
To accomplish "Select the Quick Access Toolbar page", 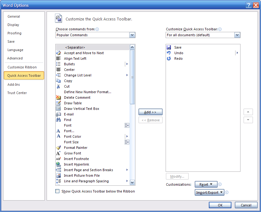I will [24, 76].
